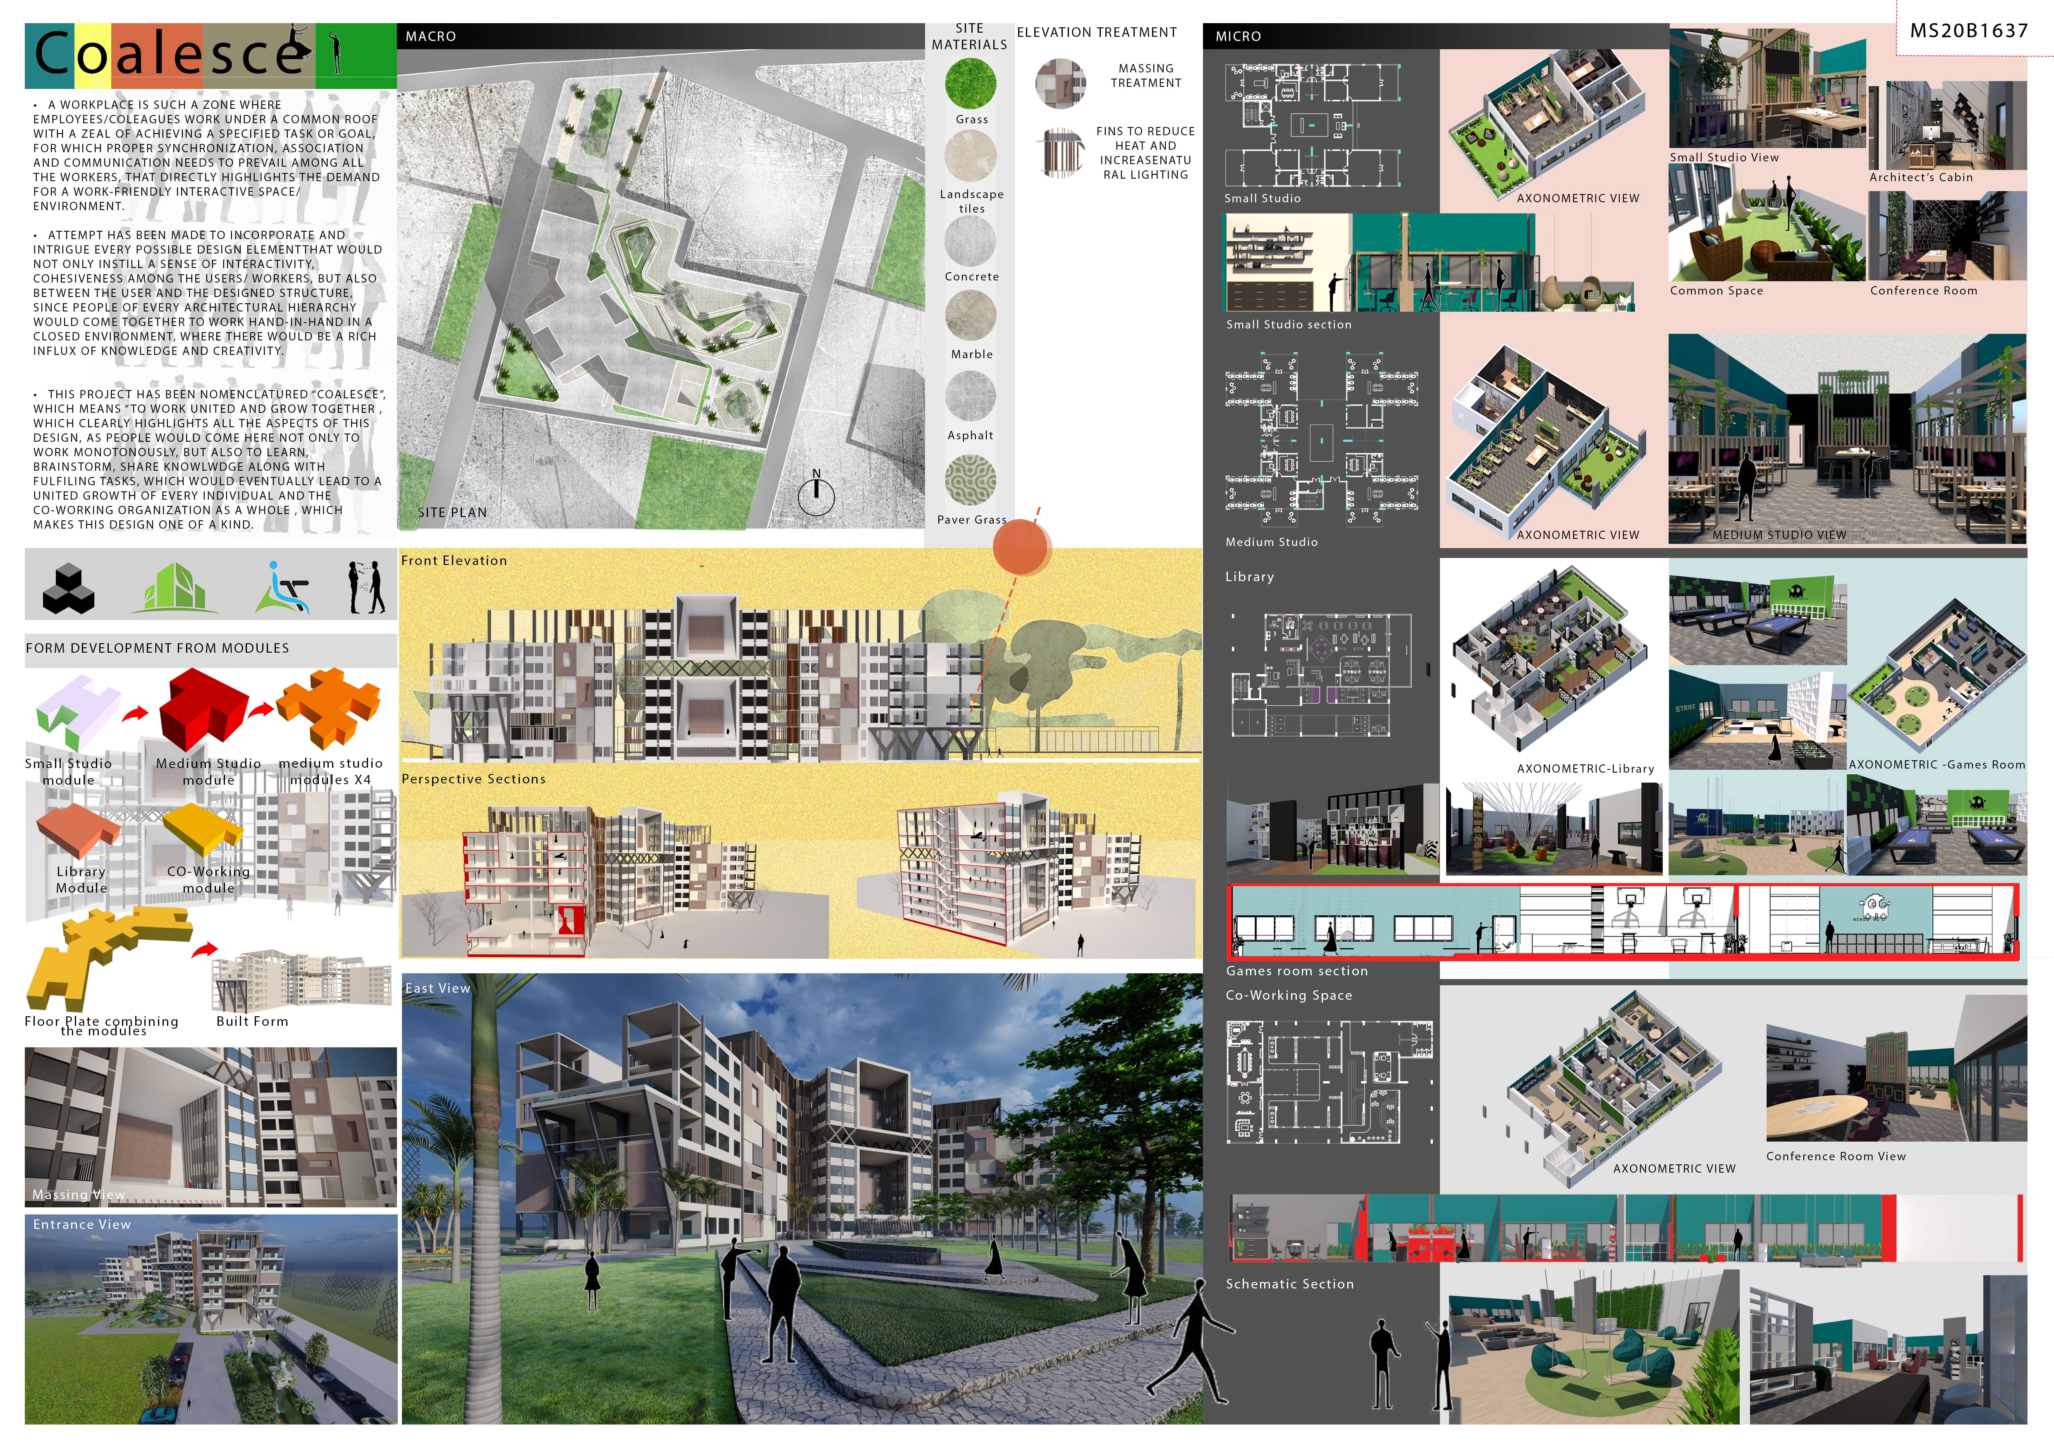Select the Marble material swatch
The image size is (2054, 1451).
coord(971,315)
